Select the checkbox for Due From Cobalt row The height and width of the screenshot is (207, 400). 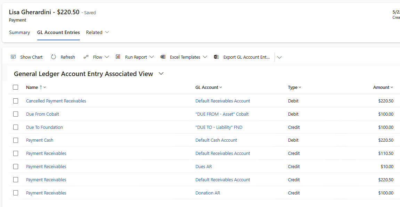click(x=15, y=114)
